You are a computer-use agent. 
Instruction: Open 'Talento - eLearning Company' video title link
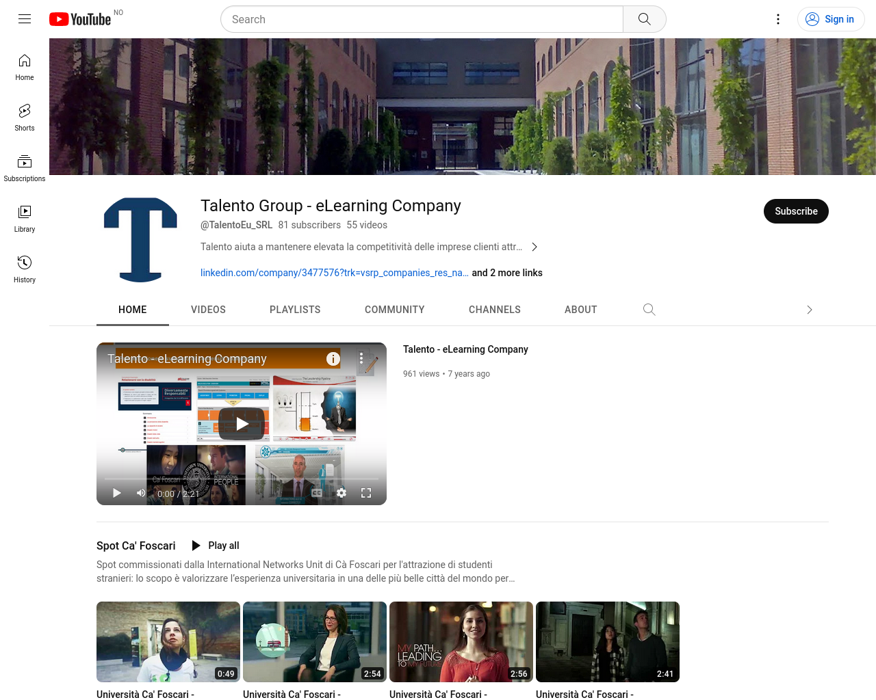[465, 349]
